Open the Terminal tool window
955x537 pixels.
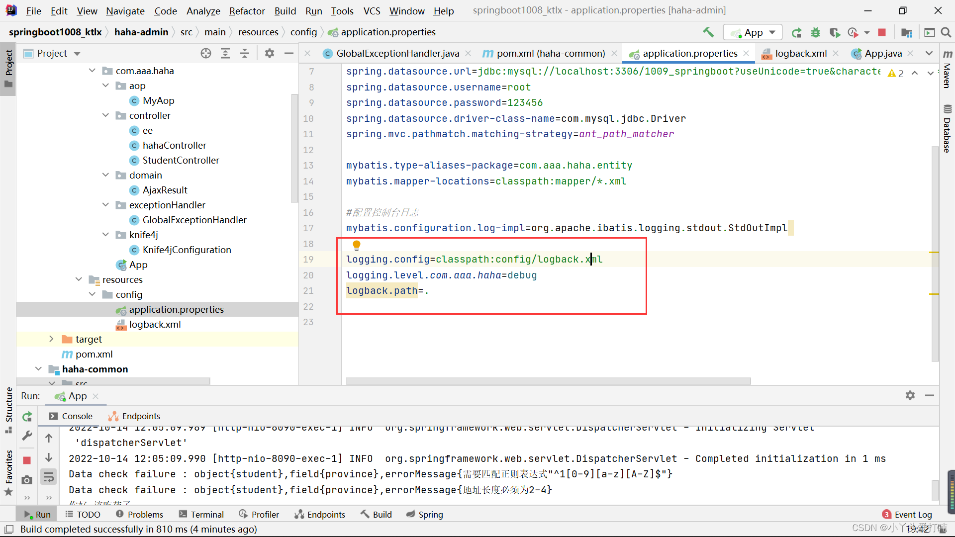pyautogui.click(x=201, y=515)
